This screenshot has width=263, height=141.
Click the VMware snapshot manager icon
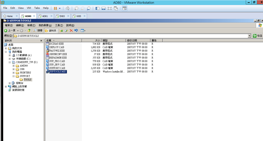[89, 8]
